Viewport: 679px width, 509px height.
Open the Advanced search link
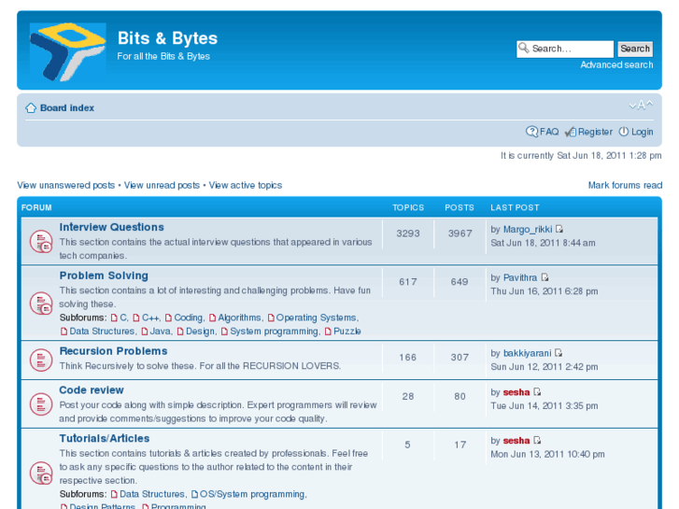[x=616, y=65]
